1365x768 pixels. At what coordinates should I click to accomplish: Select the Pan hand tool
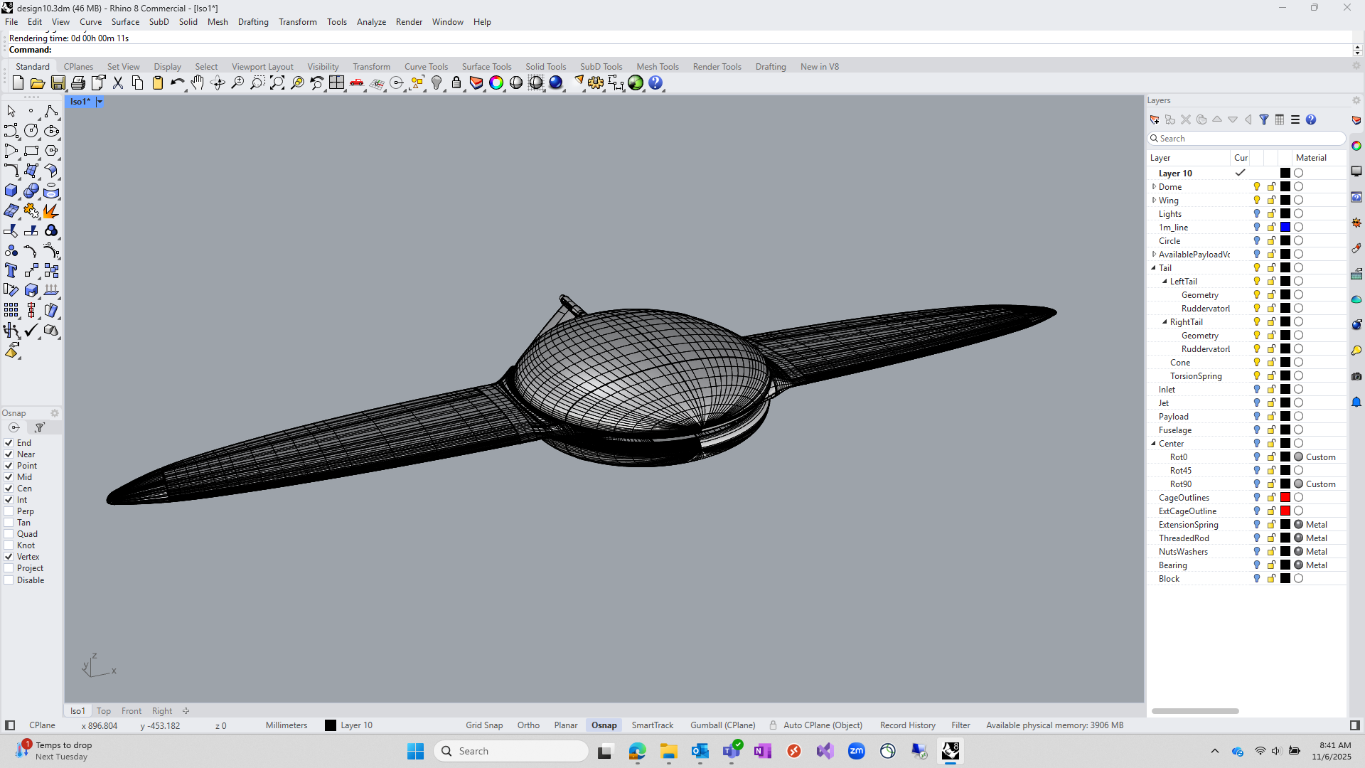198,83
